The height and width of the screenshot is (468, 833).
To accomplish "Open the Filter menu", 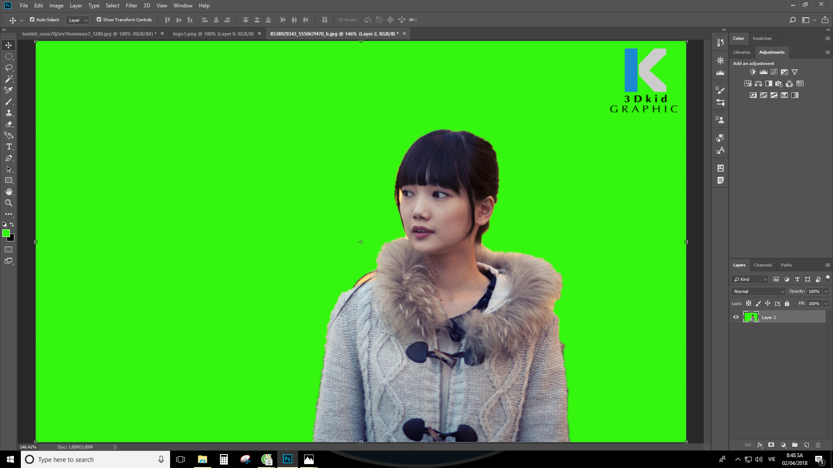I will [x=131, y=6].
